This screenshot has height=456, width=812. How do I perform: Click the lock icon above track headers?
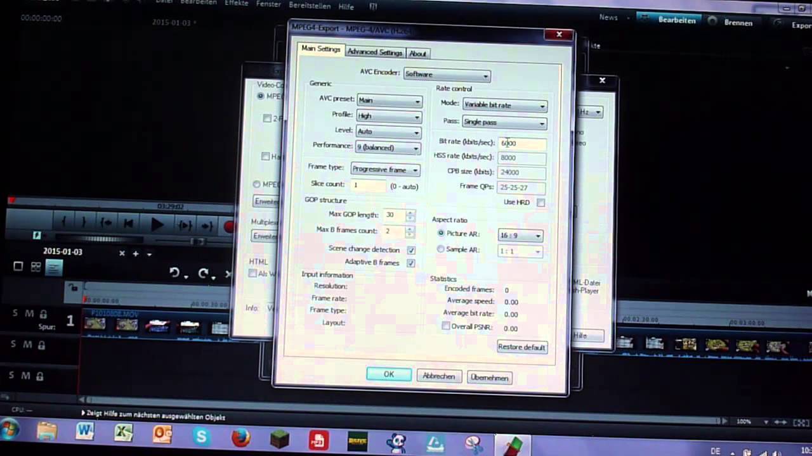(x=74, y=288)
